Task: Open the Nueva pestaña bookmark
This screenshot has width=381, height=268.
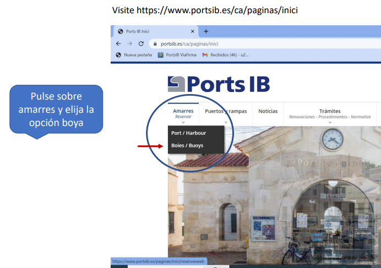Action: (134, 55)
